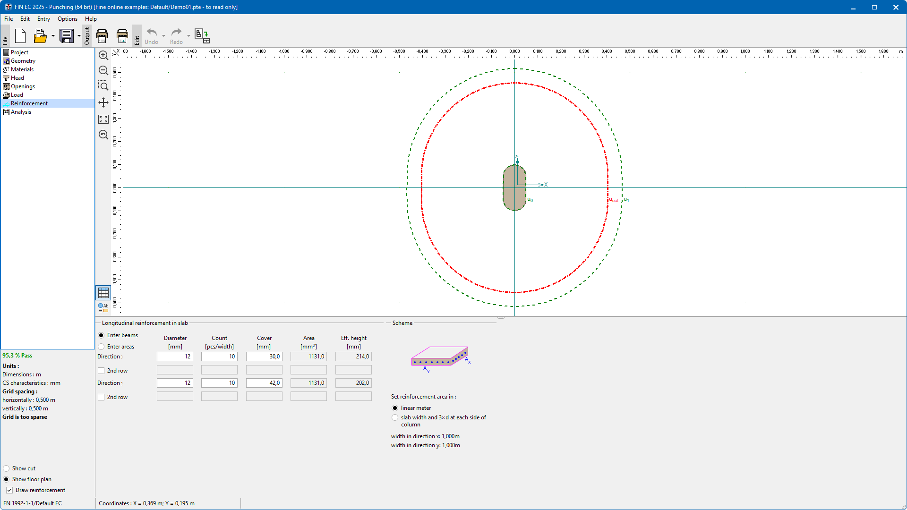This screenshot has width=907, height=510.
Task: Select the zoom window tool
Action: (103, 86)
